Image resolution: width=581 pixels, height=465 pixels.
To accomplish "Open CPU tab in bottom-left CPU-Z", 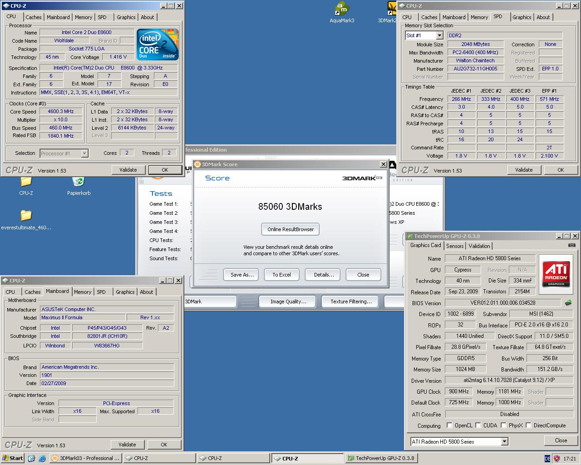I will (10, 292).
